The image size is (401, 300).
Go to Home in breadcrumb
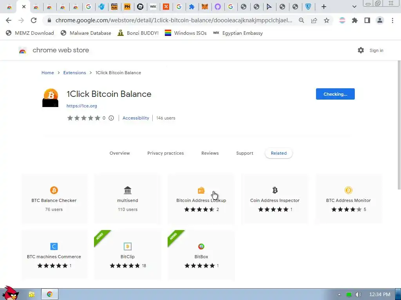(47, 73)
